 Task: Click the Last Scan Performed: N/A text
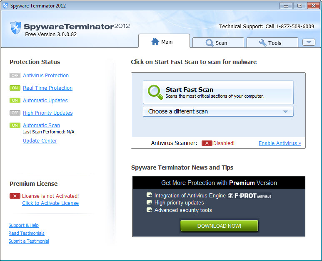tap(48, 132)
